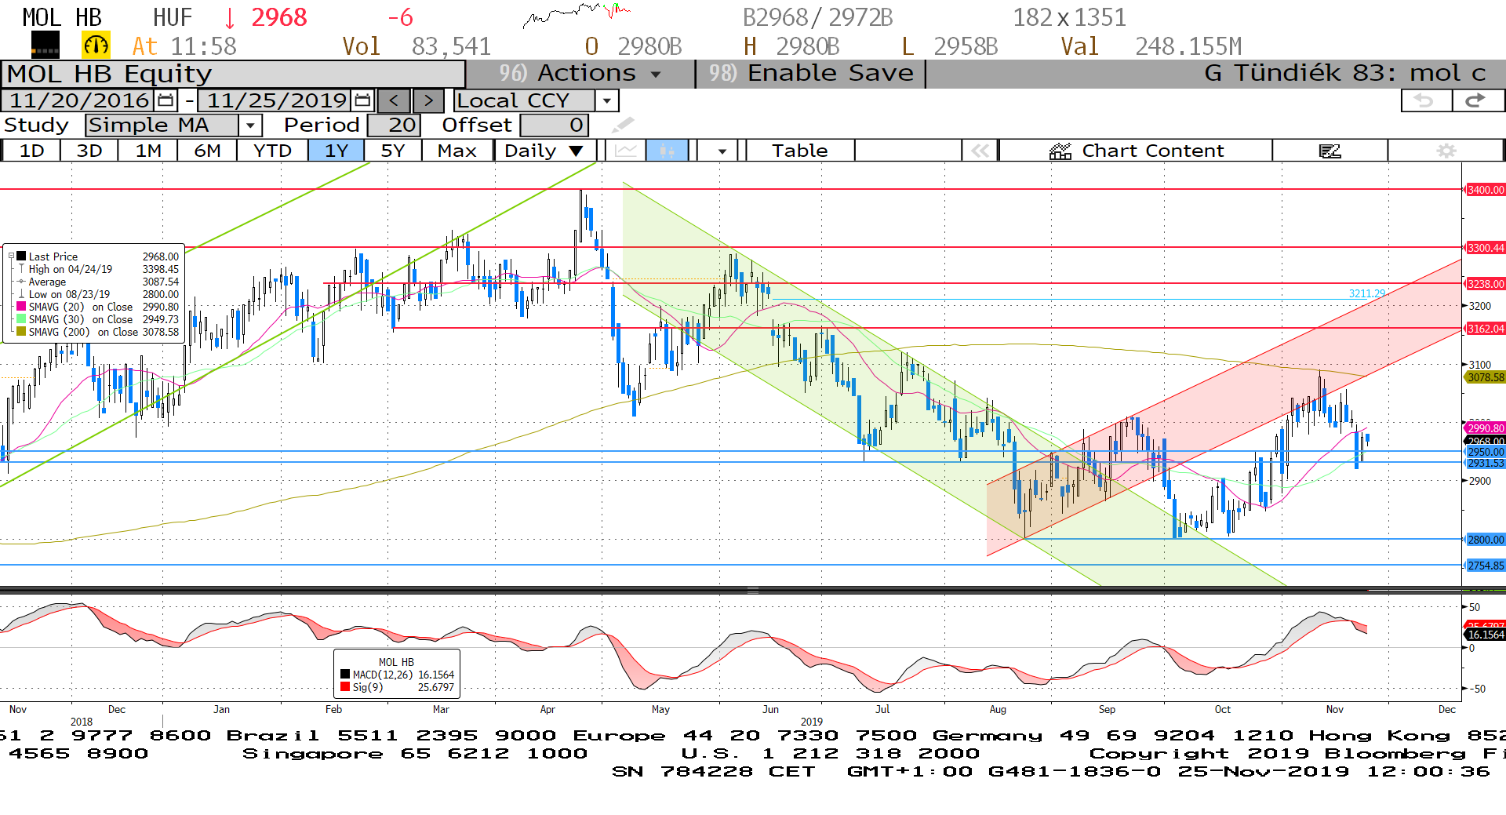Click the Chart Content button

pyautogui.click(x=1136, y=151)
